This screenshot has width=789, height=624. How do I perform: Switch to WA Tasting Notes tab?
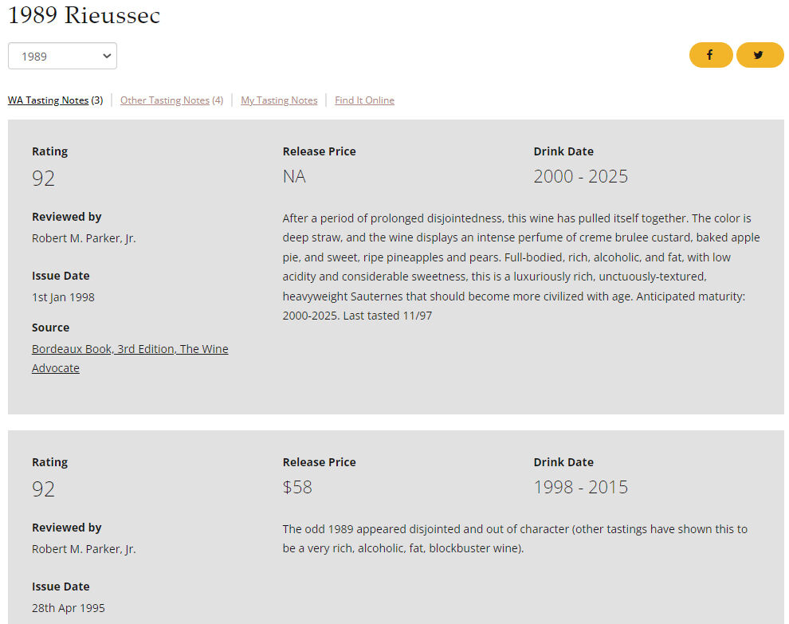(48, 100)
